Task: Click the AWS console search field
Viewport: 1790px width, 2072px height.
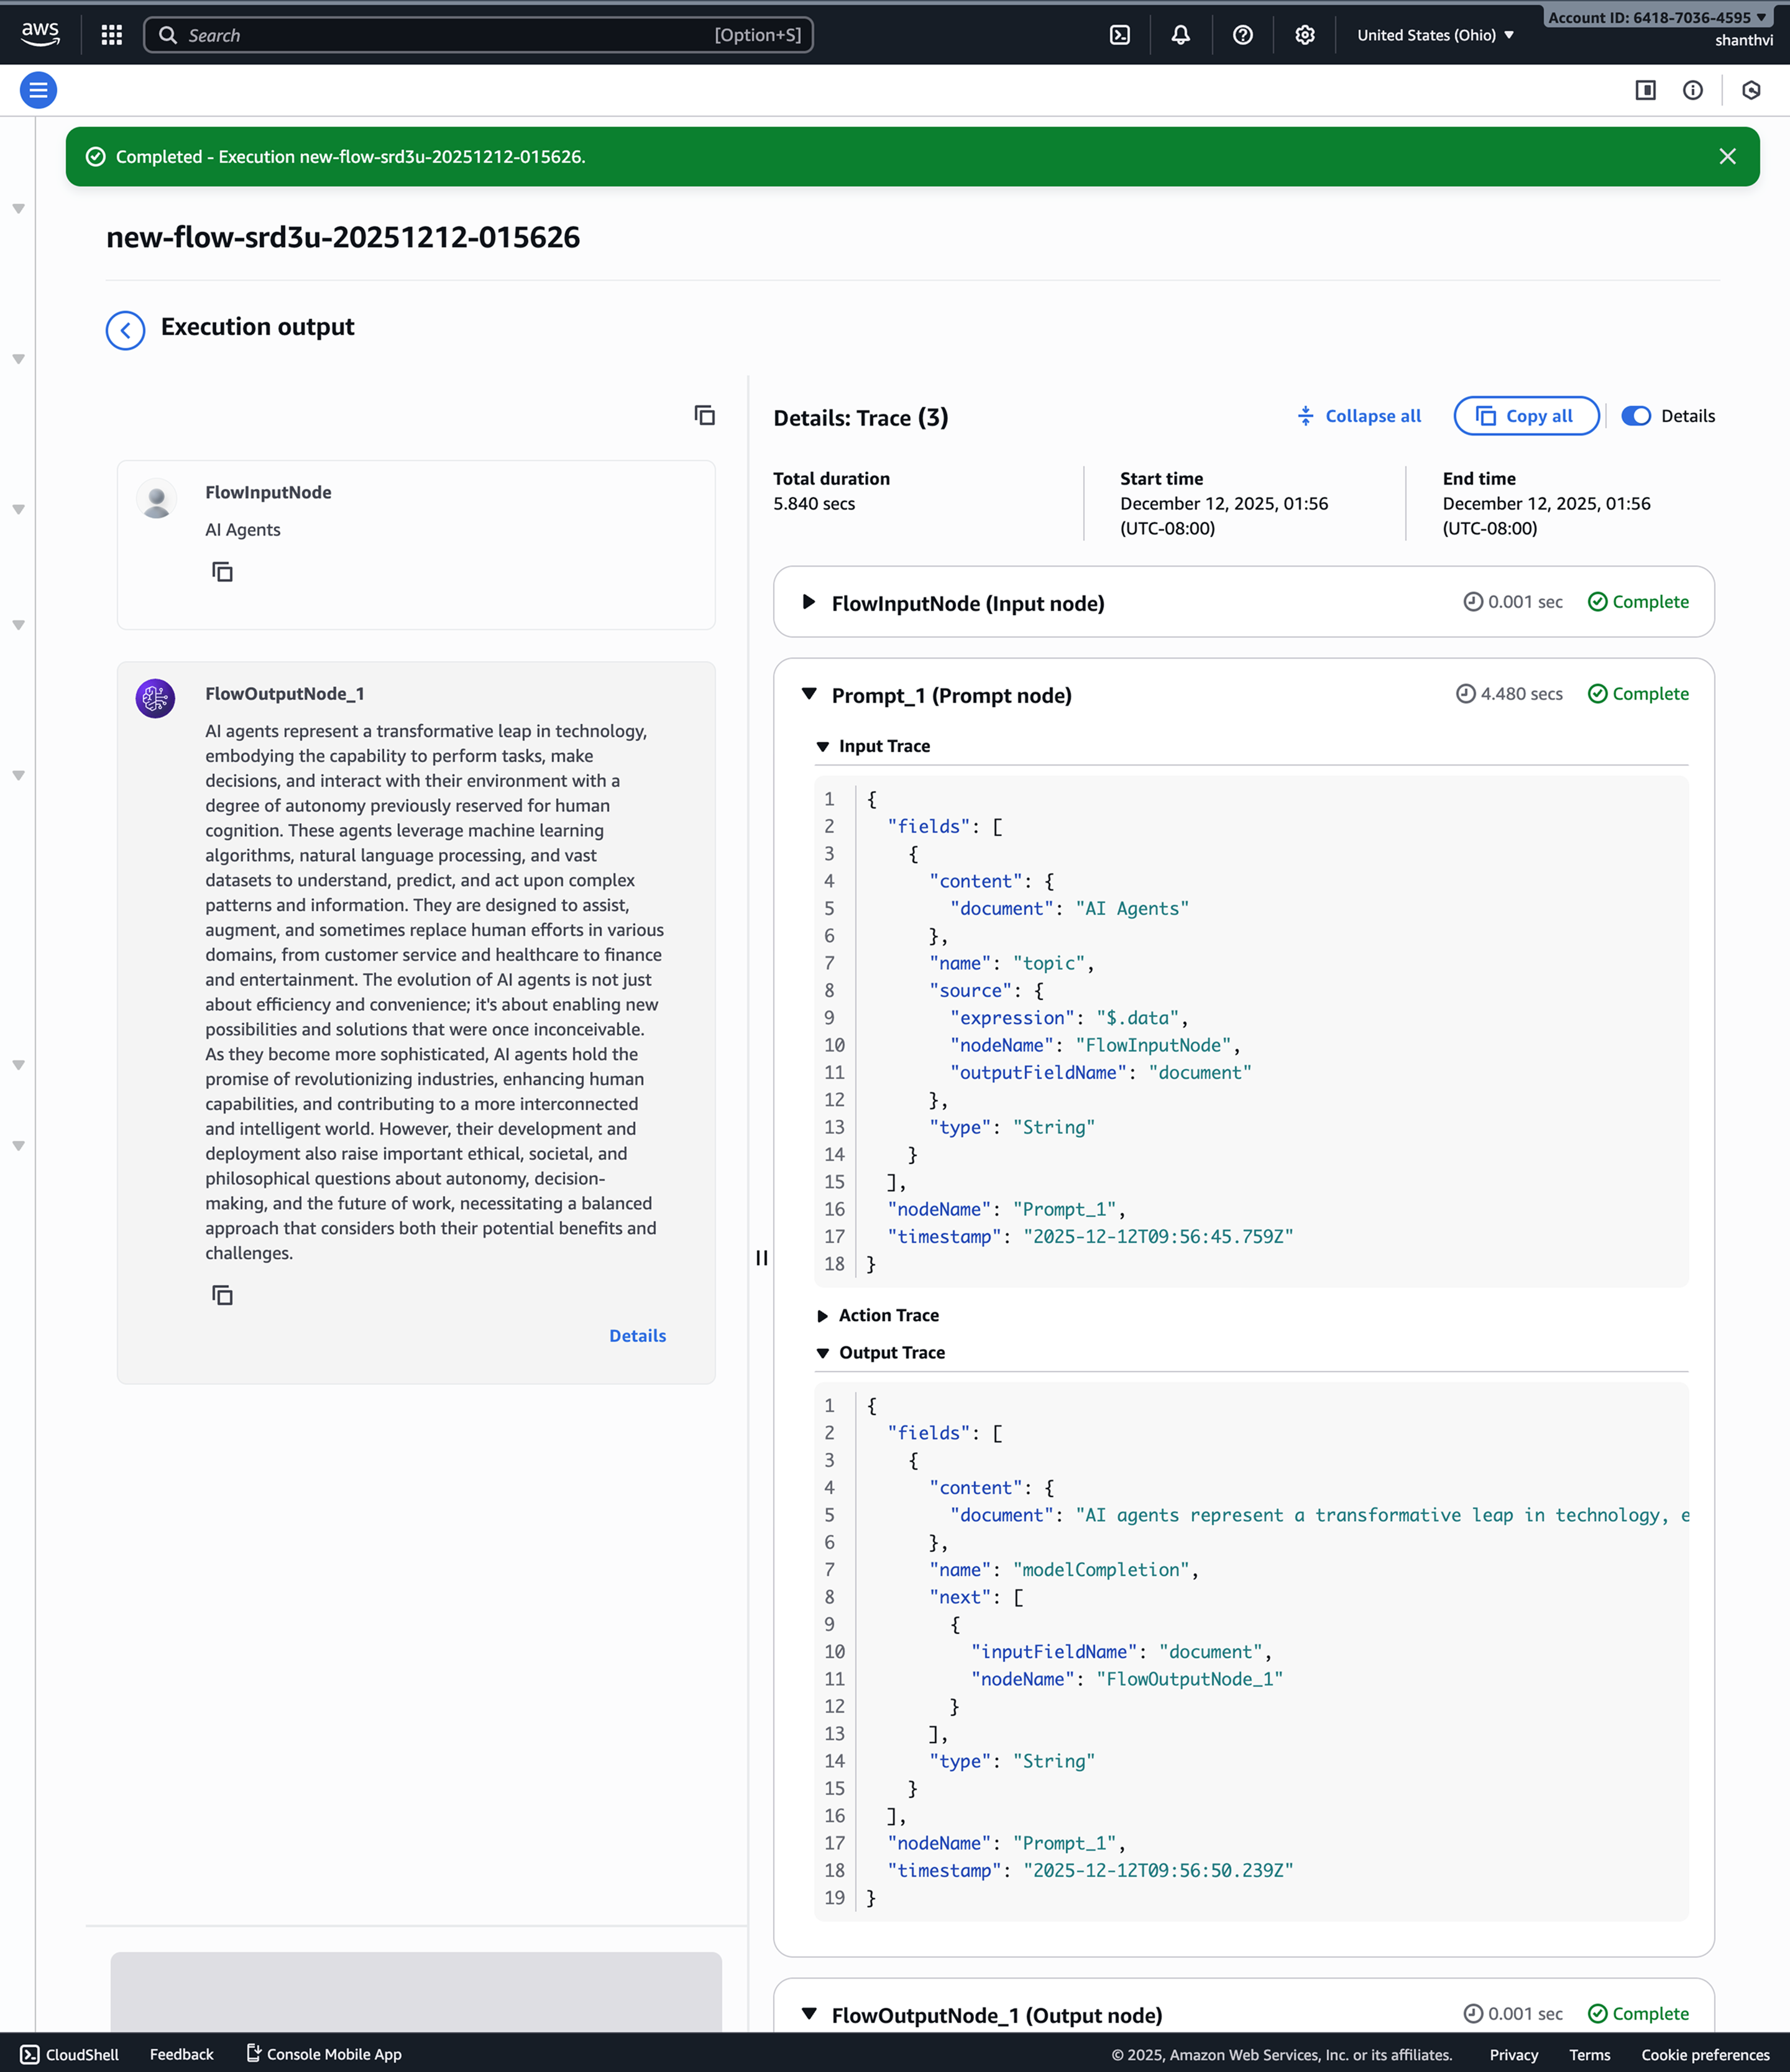Action: (478, 35)
